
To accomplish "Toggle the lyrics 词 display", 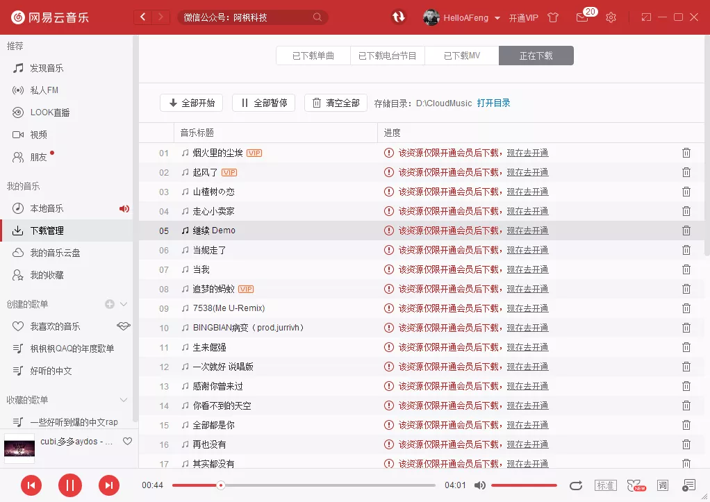I will click(x=663, y=486).
